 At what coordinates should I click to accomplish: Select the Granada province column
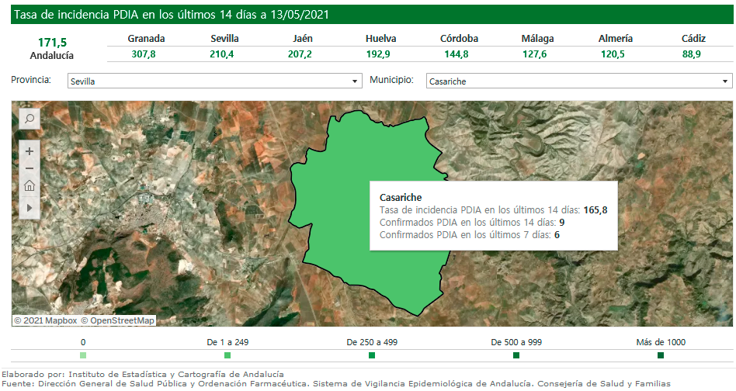pyautogui.click(x=146, y=39)
